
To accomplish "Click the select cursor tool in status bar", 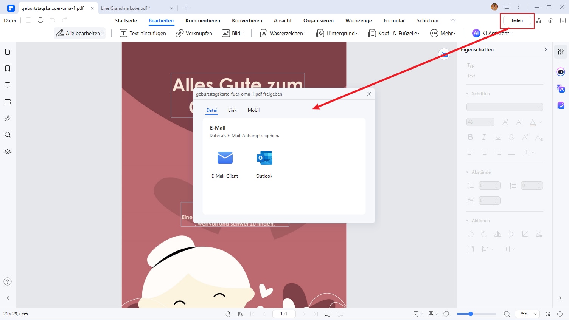I will 240,314.
